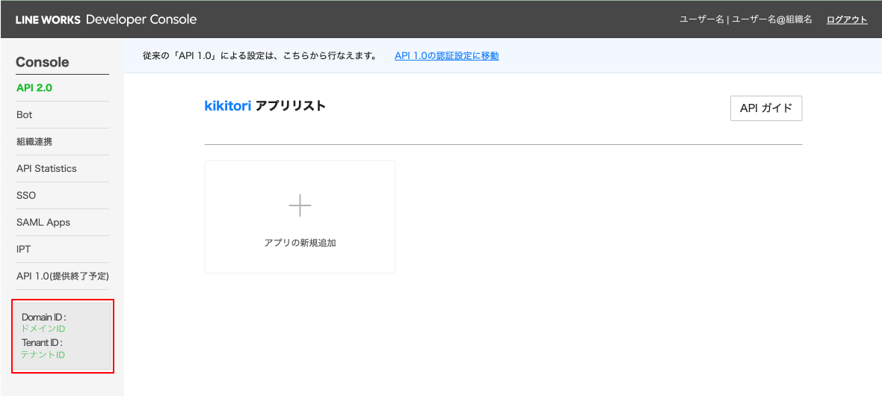This screenshot has width=882, height=396.
Task: Click the ドメインID value
Action: 43,329
